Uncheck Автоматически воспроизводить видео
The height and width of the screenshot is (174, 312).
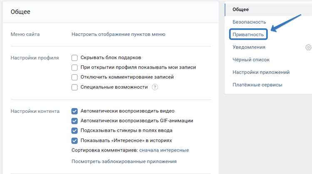74,111
